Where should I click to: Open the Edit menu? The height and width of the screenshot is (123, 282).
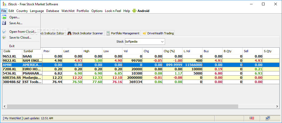(11, 11)
